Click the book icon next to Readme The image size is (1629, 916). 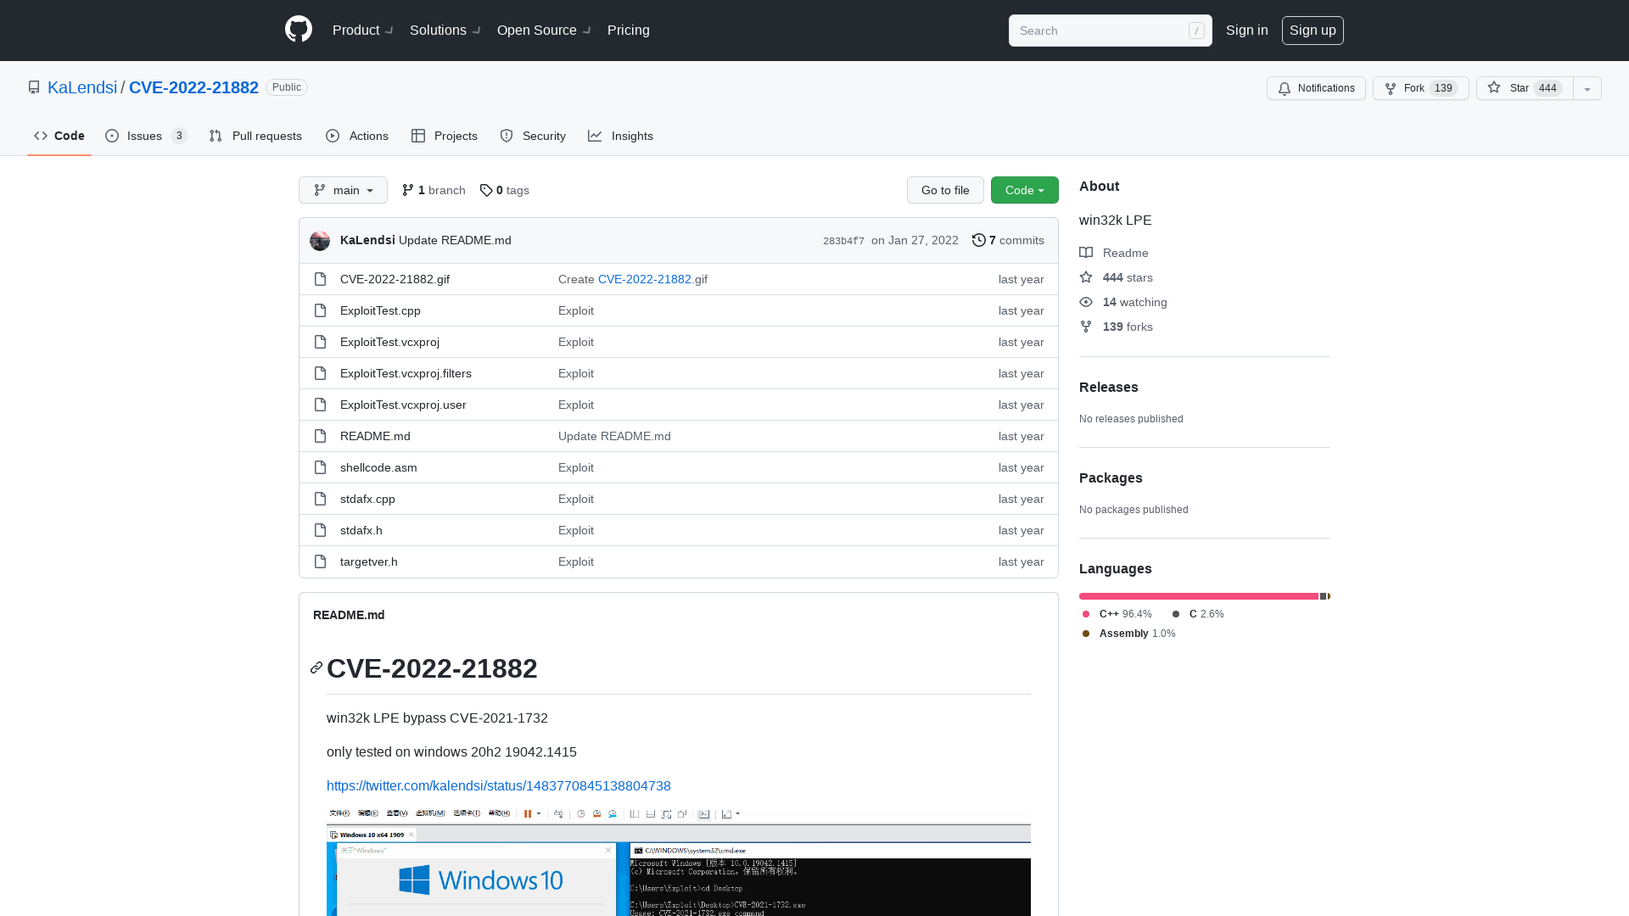point(1086,253)
